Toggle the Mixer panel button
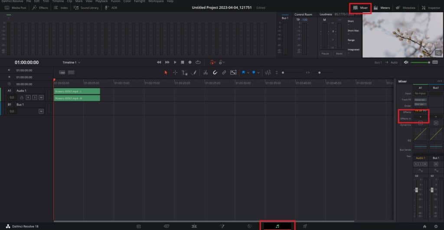444x230 pixels. pos(360,8)
